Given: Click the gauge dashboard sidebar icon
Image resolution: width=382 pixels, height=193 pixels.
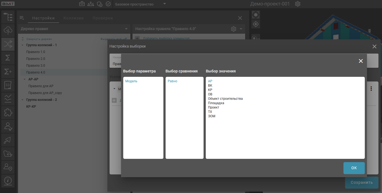Looking at the screenshot, I should pyautogui.click(x=8, y=181).
